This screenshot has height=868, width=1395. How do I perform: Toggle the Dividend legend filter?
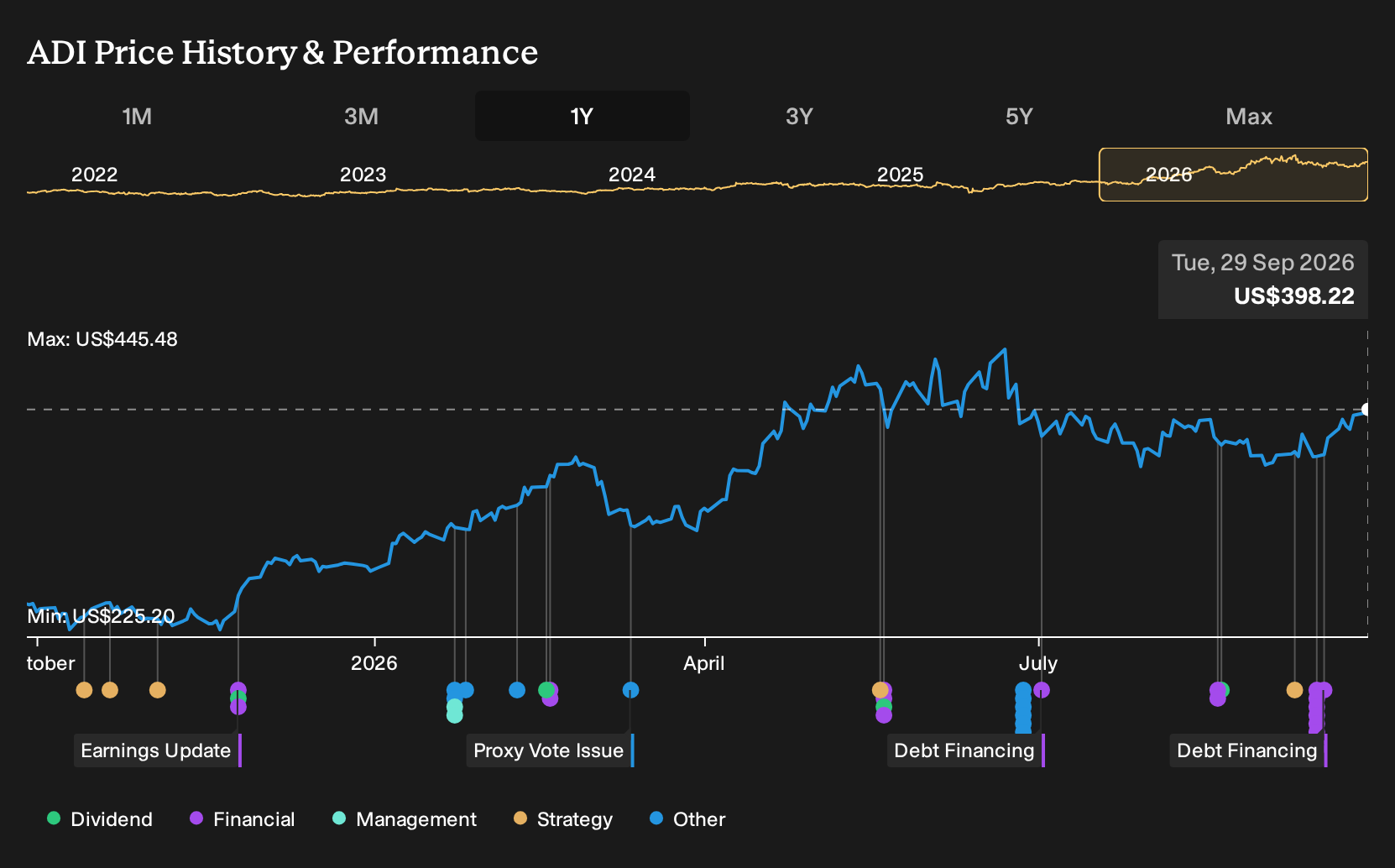pos(100,819)
